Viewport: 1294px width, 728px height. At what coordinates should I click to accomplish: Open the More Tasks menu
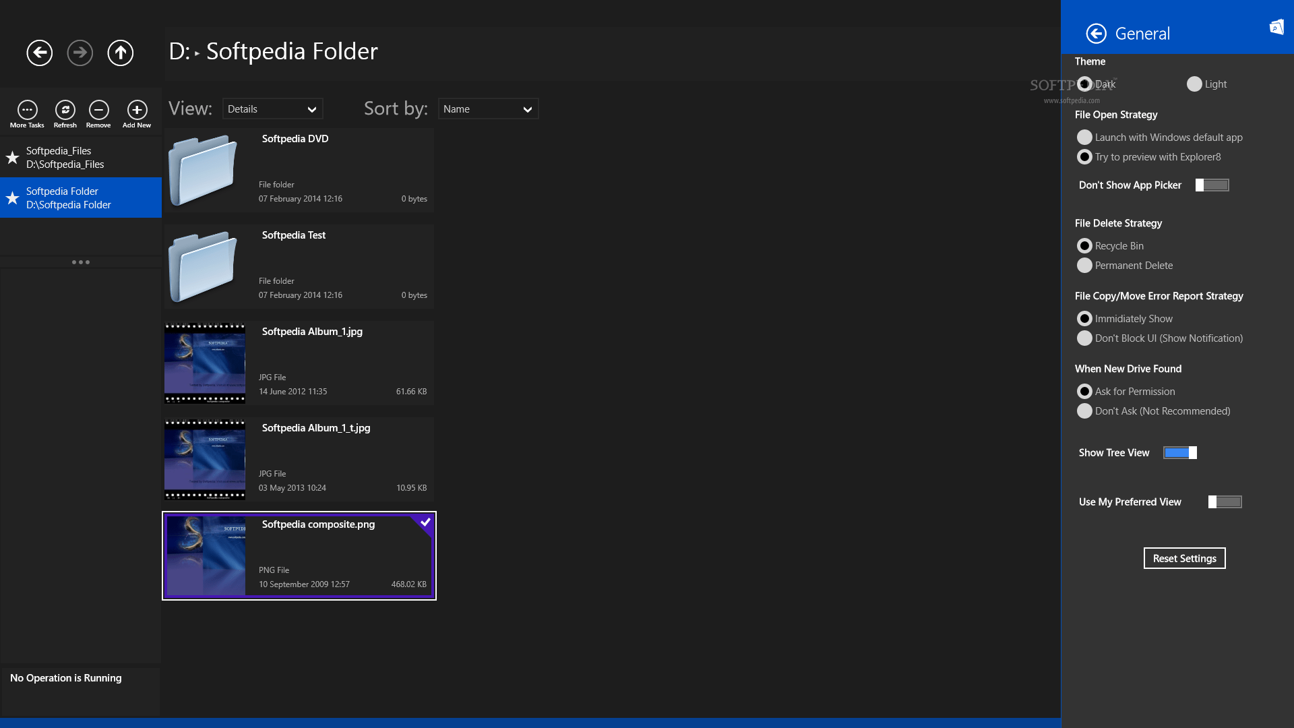[27, 110]
